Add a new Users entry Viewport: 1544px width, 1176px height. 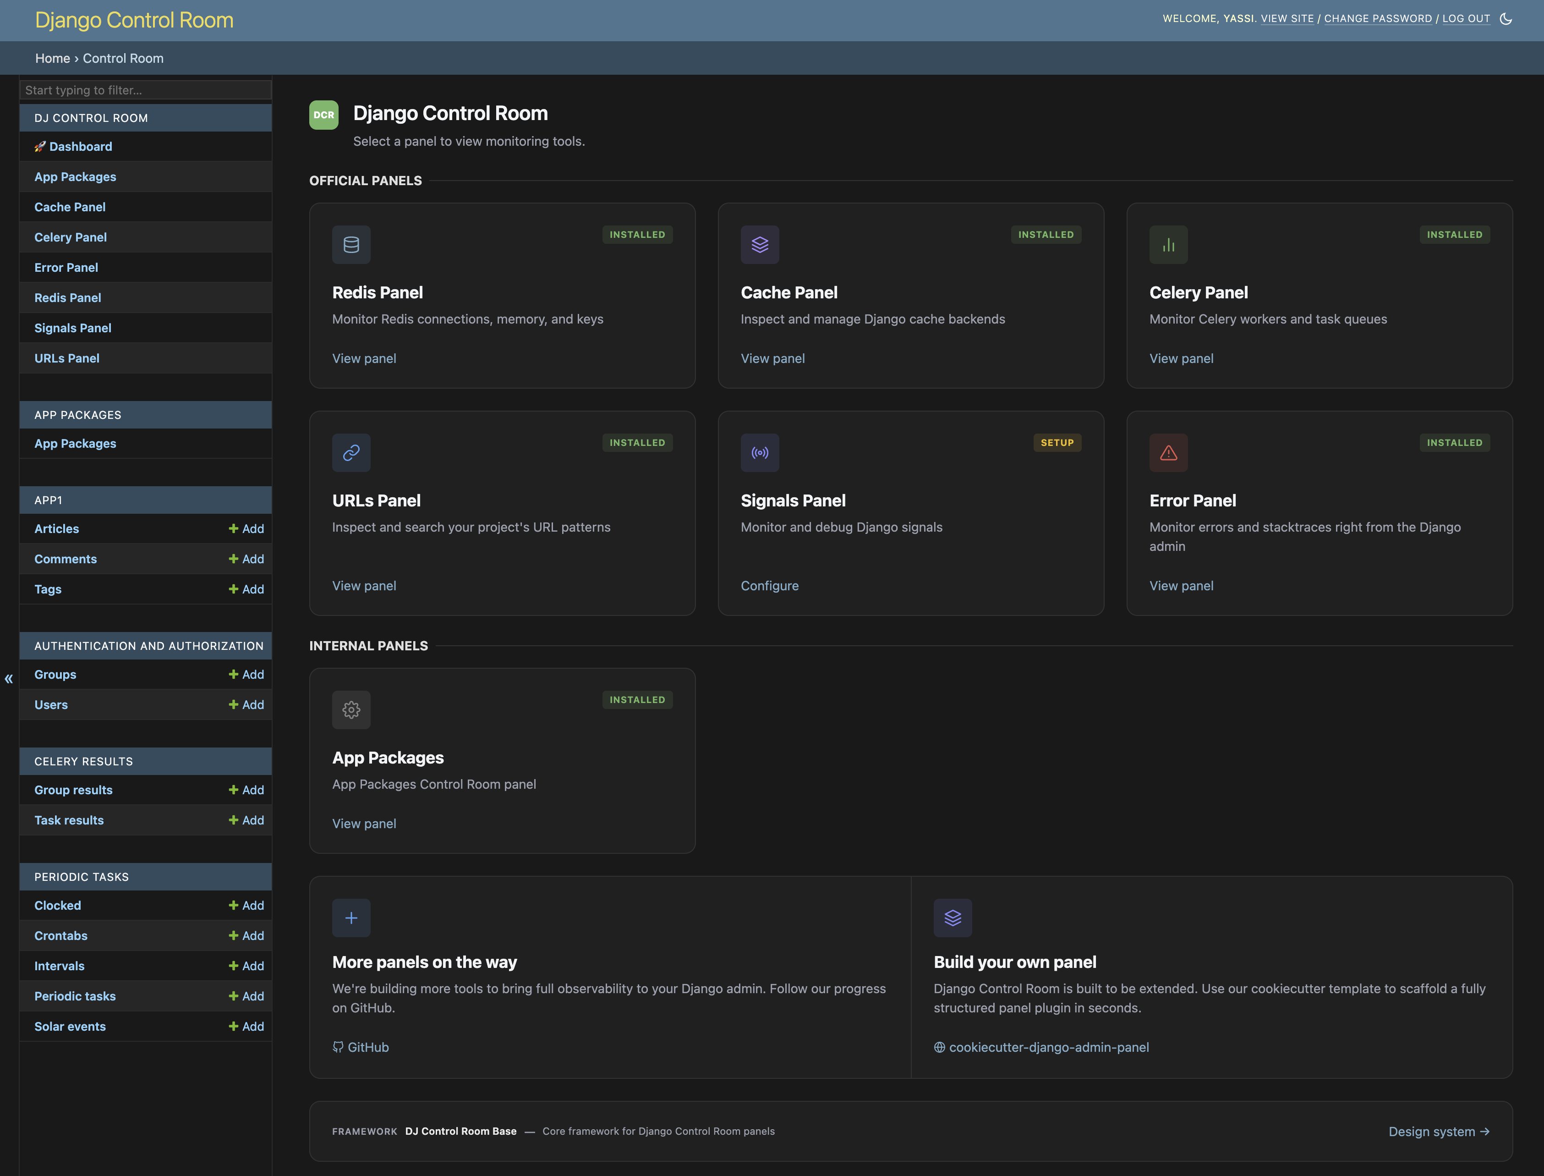246,705
